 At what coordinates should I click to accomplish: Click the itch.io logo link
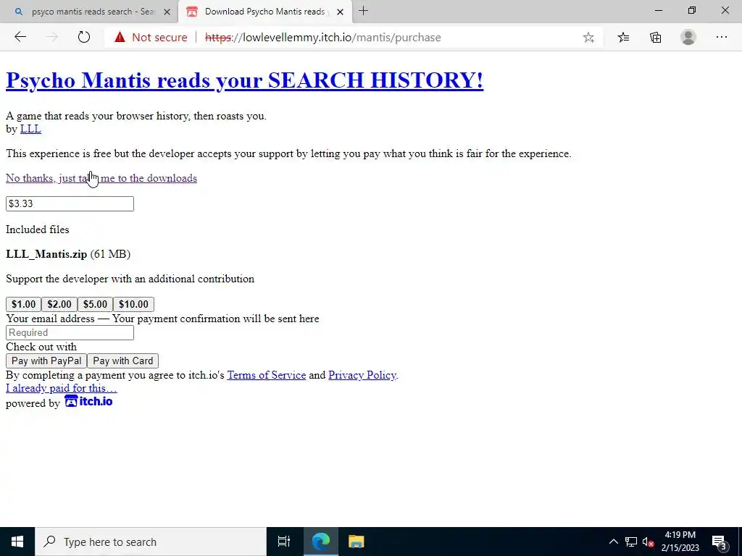click(88, 401)
